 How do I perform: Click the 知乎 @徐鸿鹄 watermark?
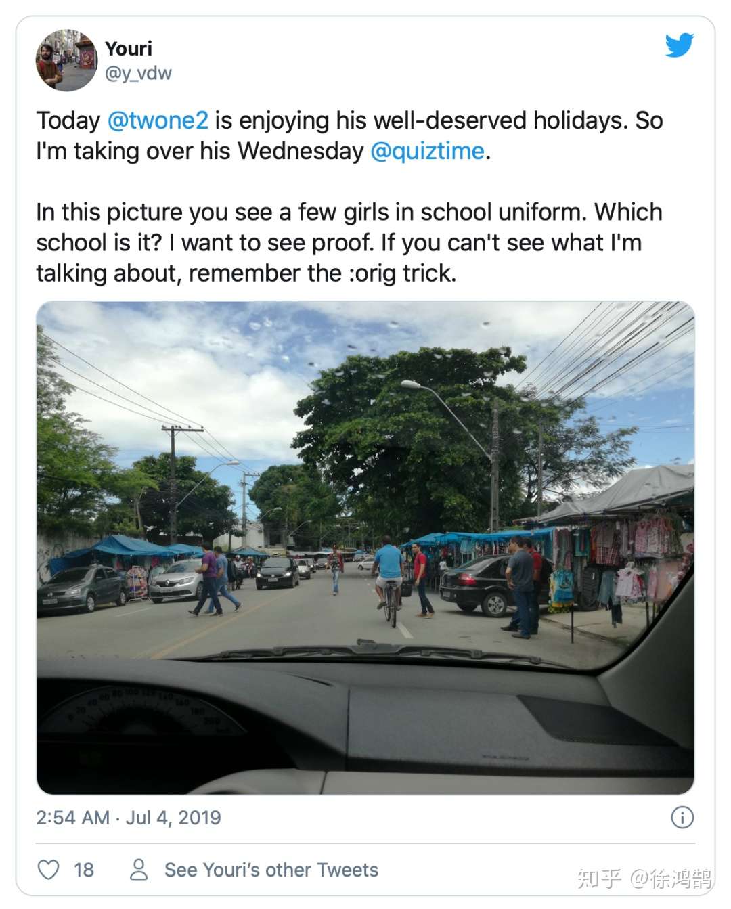tap(644, 879)
